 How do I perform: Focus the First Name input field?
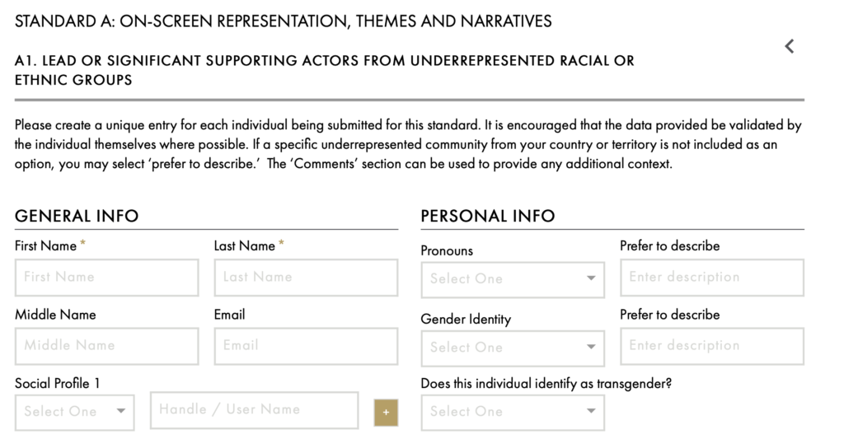point(106,278)
